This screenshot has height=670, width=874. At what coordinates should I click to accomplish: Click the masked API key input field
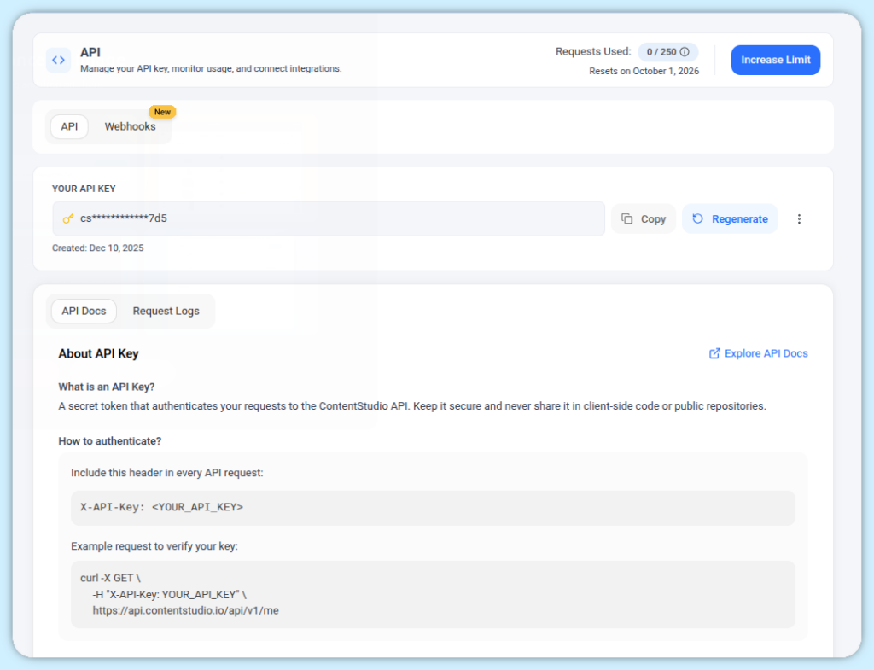(x=329, y=218)
